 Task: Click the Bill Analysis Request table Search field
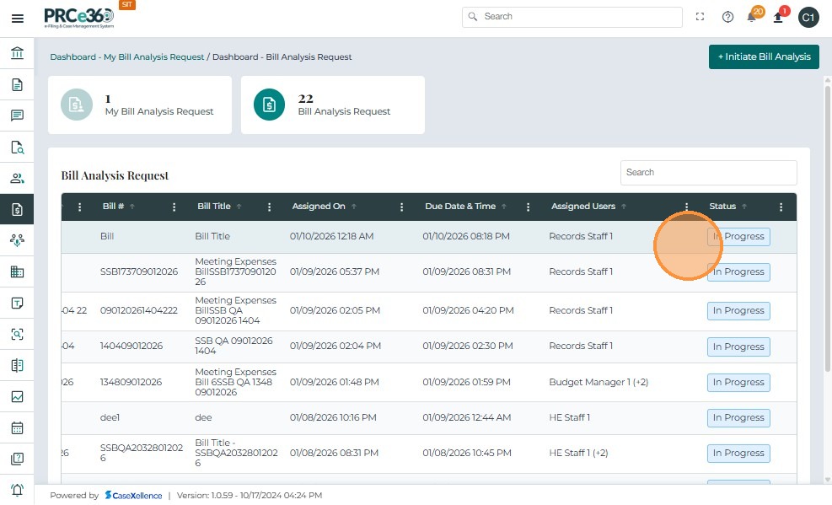708,172
